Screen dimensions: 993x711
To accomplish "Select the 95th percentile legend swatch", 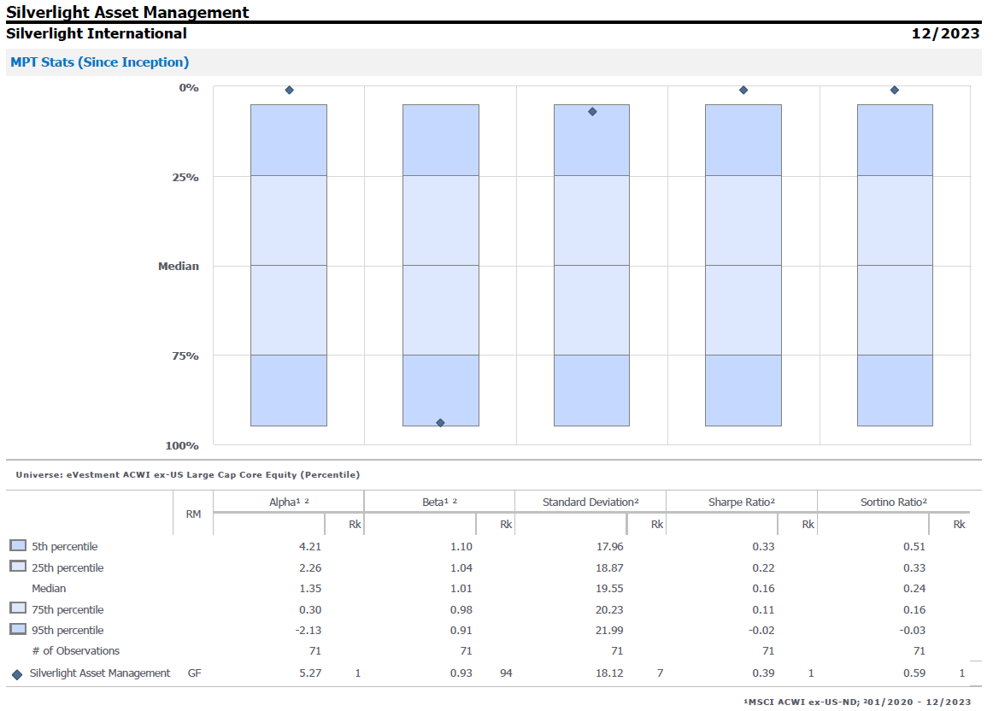I will pos(18,629).
